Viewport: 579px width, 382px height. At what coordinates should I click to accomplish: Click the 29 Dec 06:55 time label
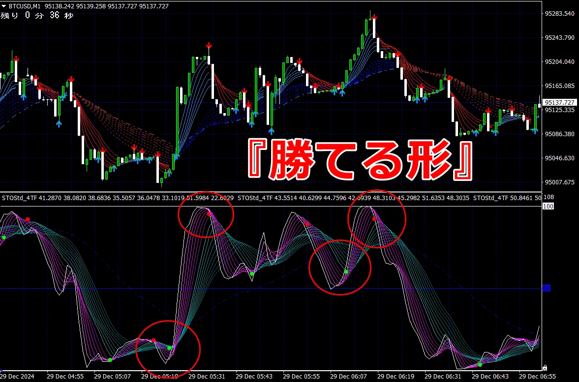(x=538, y=377)
